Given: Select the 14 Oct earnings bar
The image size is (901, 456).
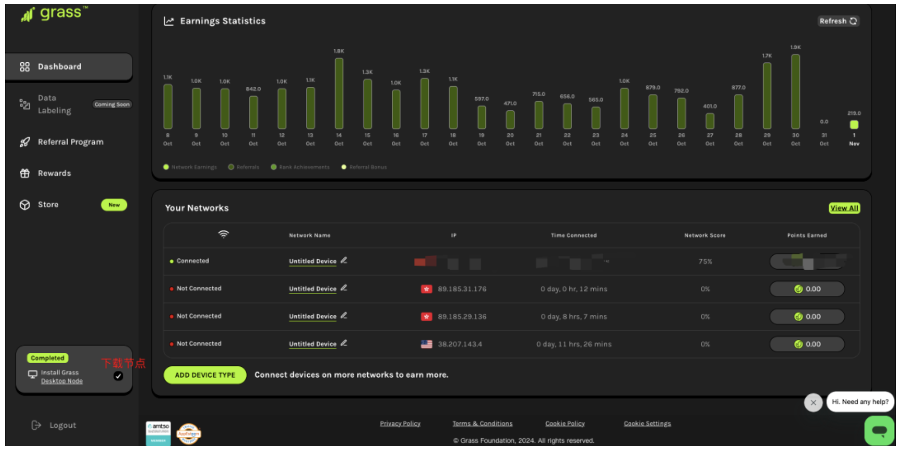Looking at the screenshot, I should [x=339, y=93].
